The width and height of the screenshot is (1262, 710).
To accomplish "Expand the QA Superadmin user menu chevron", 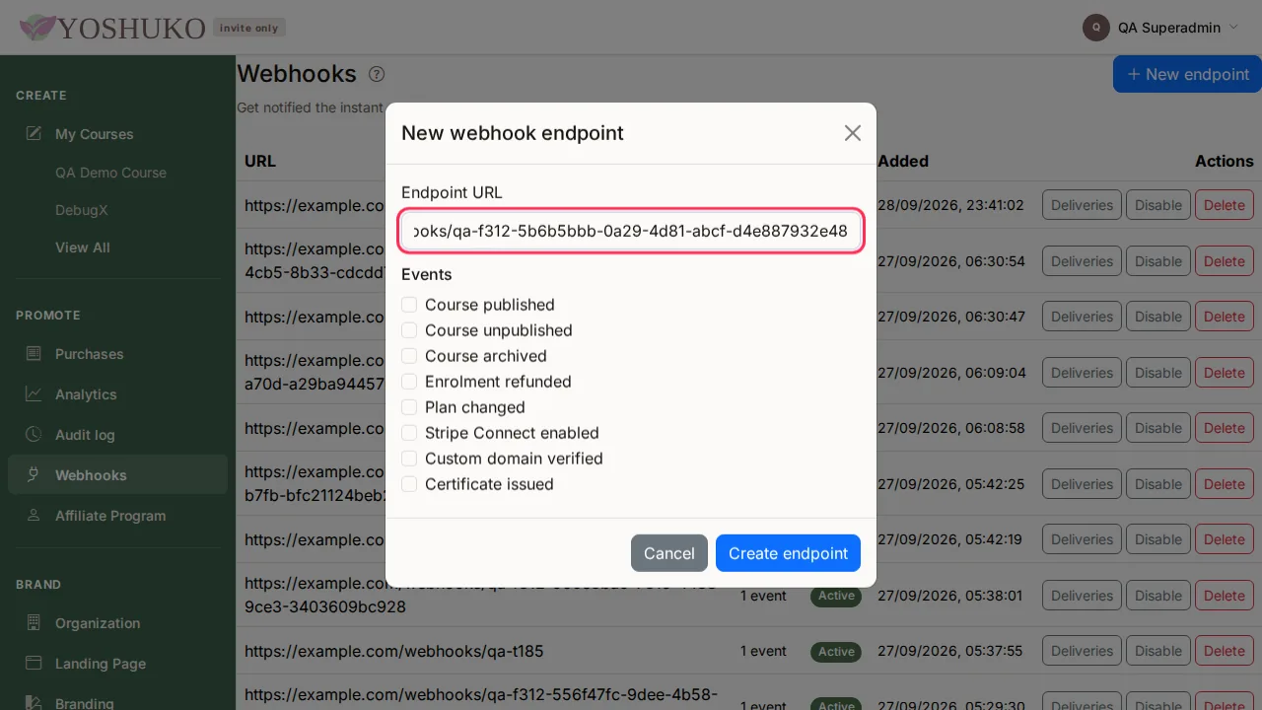I will tap(1233, 28).
